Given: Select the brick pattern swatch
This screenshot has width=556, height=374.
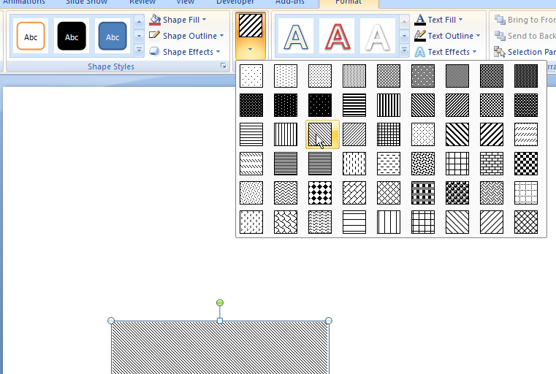Looking at the screenshot, I should tap(492, 163).
